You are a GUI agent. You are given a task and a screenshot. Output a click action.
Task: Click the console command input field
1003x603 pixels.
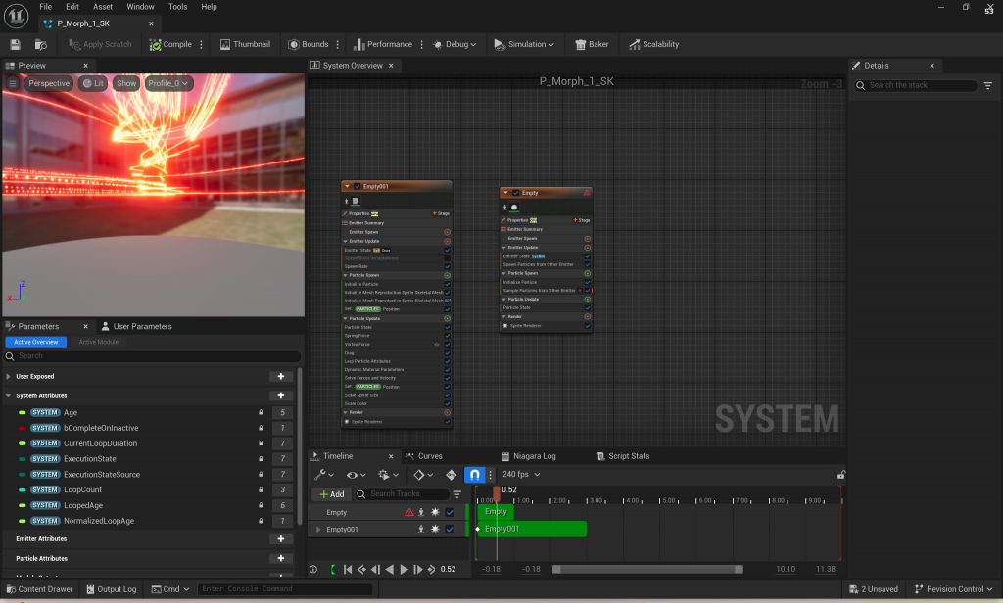[x=287, y=589]
